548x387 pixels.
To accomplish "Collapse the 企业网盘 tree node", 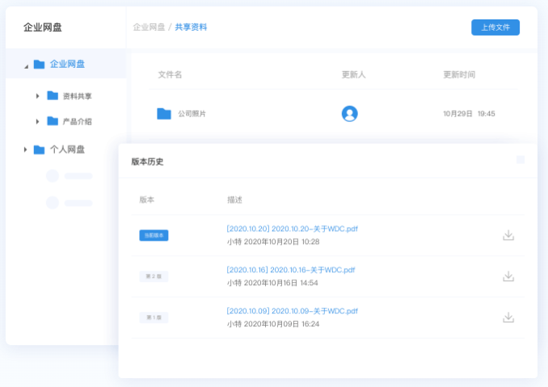I will coord(26,65).
